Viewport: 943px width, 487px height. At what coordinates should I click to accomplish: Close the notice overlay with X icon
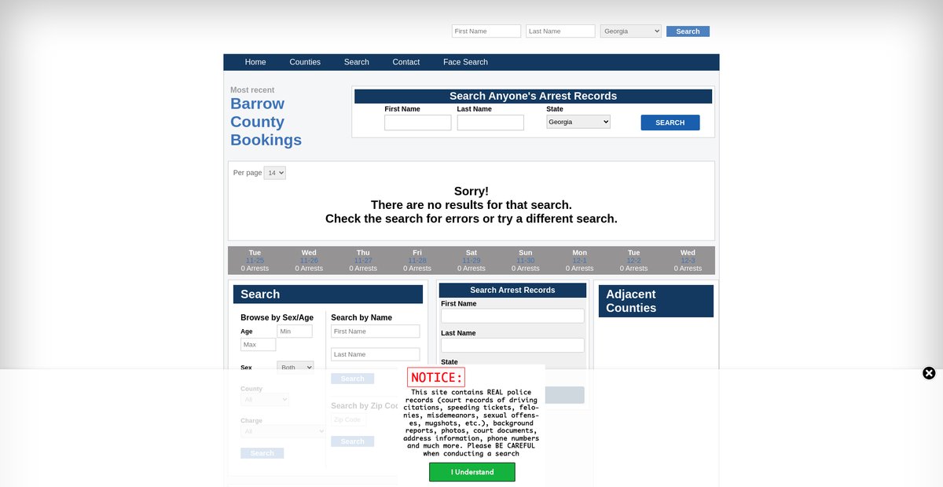929,373
